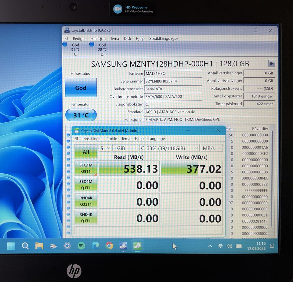Expand the C: 33% drive selector
The image size is (293, 282).
pos(169,148)
